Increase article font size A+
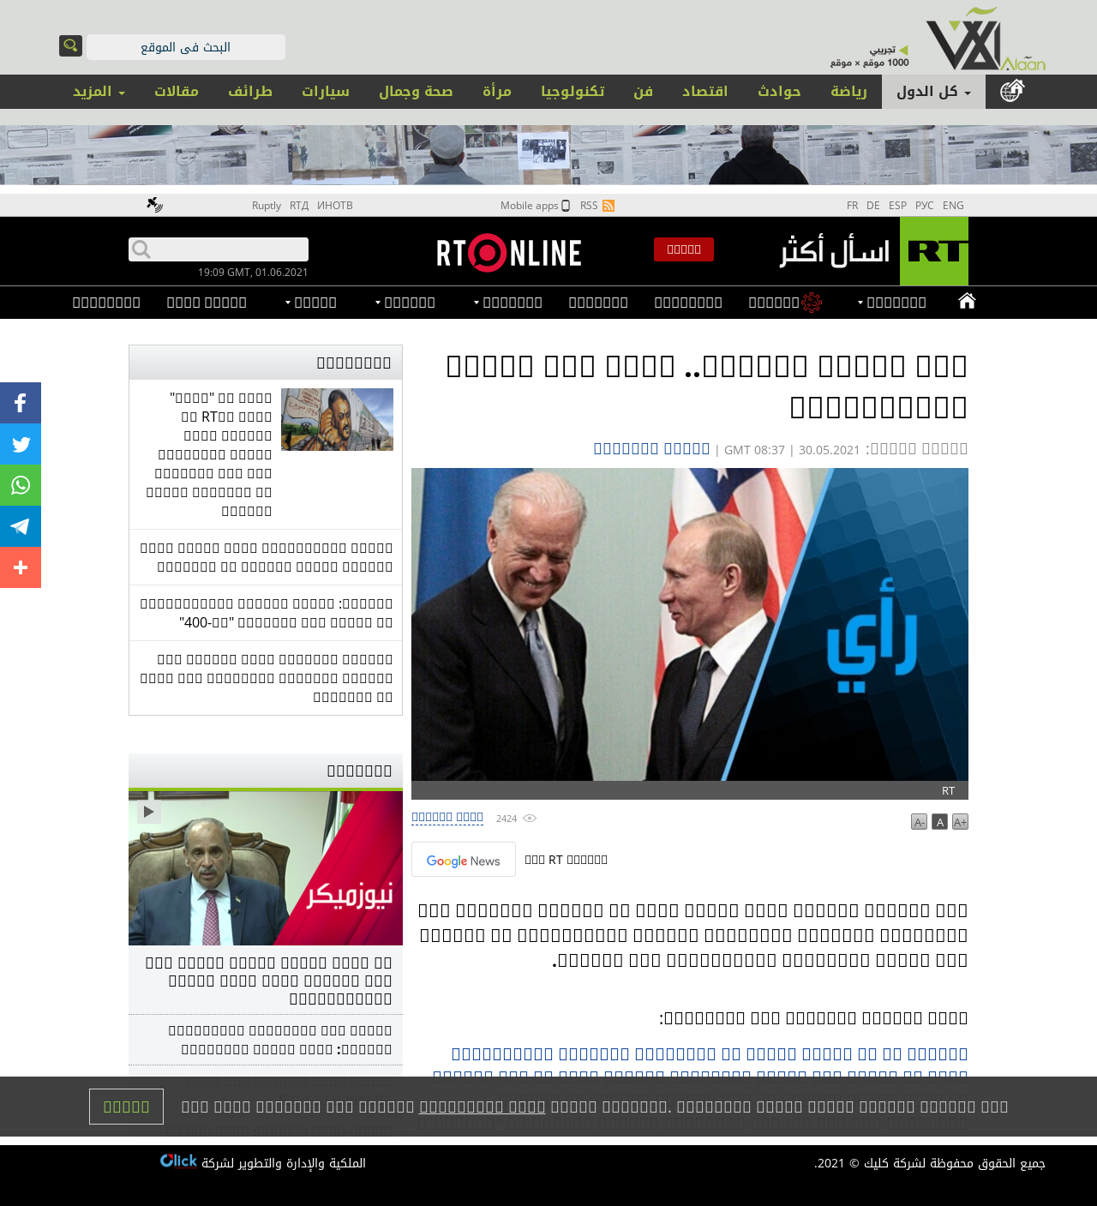 tap(960, 822)
